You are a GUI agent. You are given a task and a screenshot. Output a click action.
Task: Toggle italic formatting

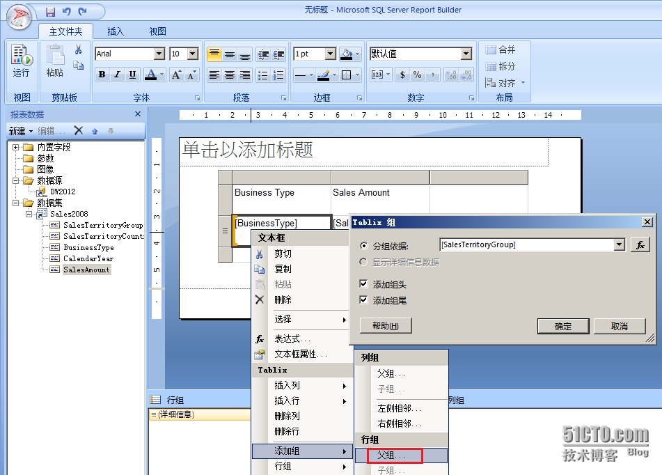[117, 75]
